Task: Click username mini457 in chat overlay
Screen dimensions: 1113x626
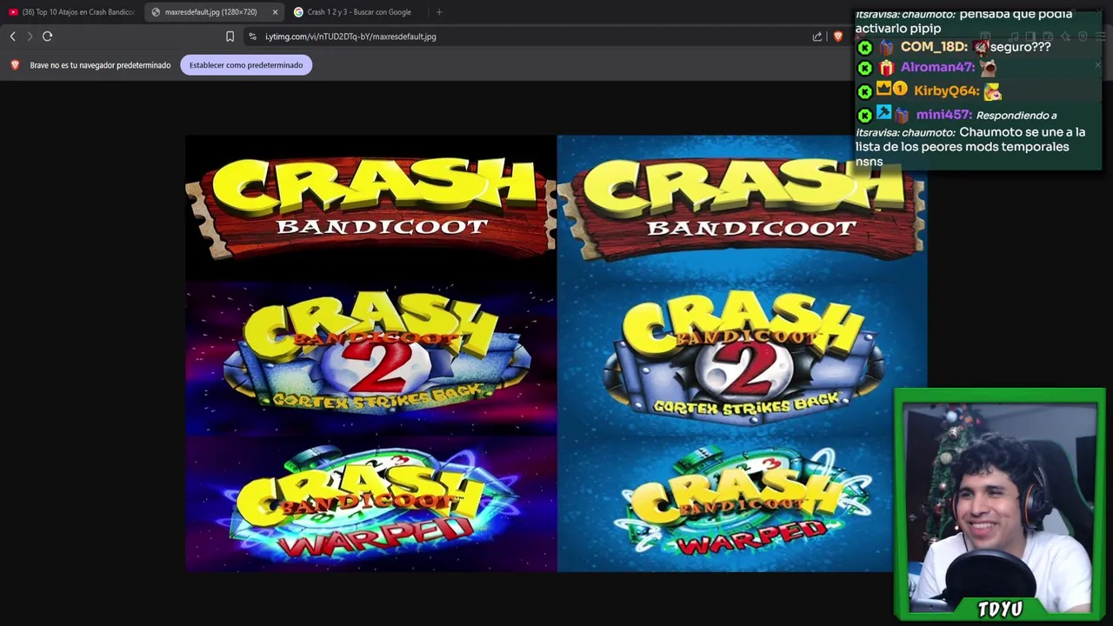Action: [943, 115]
